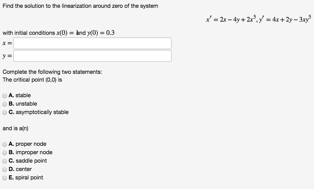
Task: Select radio option 'A. proper node'
Action: [5, 144]
